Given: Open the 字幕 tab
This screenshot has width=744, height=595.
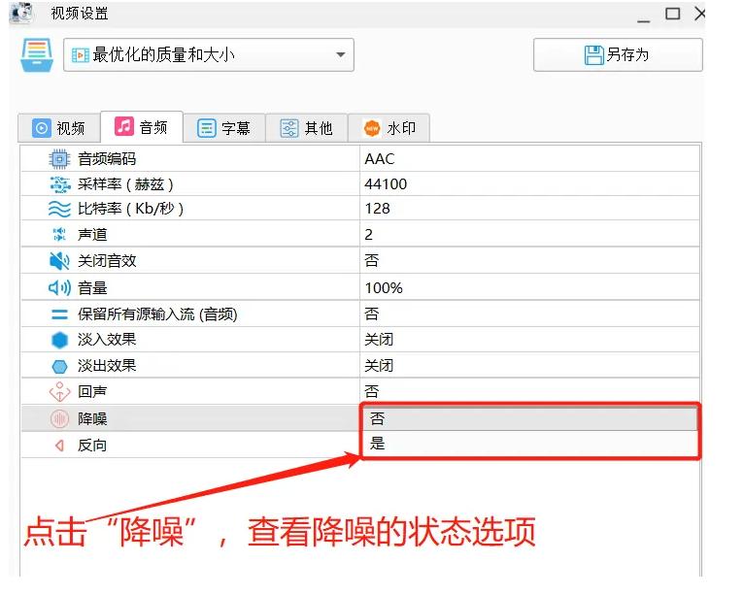Looking at the screenshot, I should (224, 128).
